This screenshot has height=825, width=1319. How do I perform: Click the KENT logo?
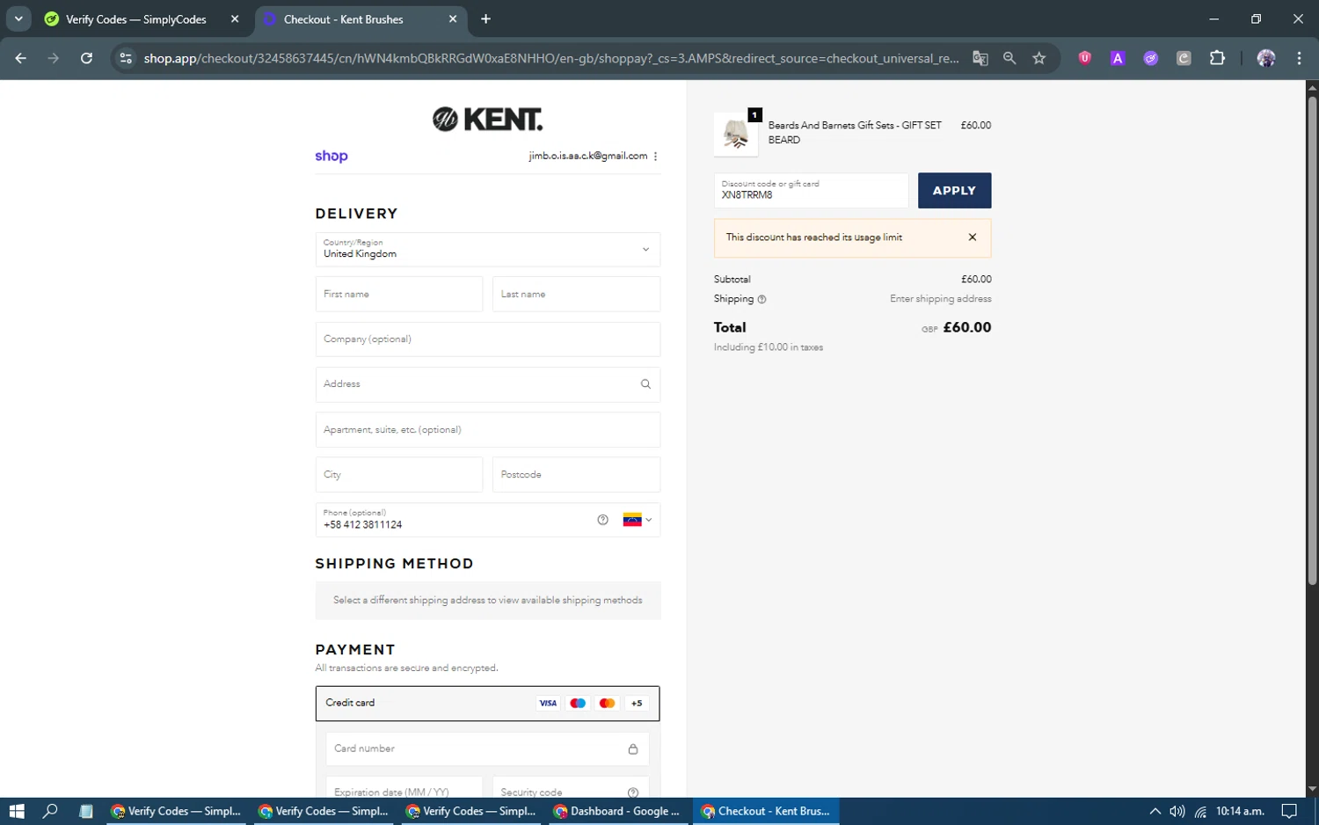pos(487,119)
